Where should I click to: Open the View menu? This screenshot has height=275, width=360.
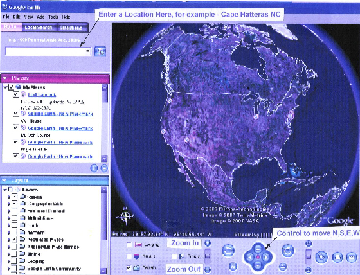[x=28, y=17]
